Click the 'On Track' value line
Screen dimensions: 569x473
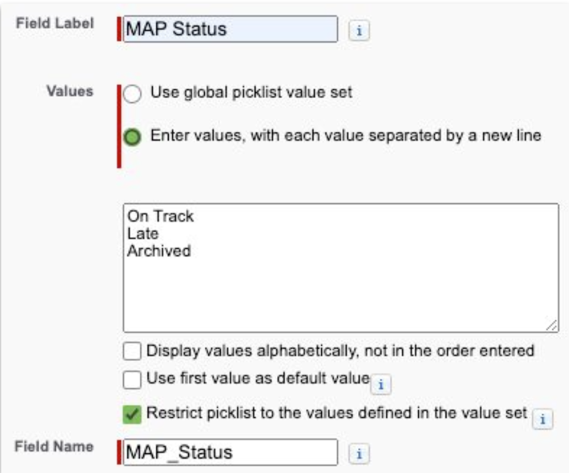coord(161,216)
